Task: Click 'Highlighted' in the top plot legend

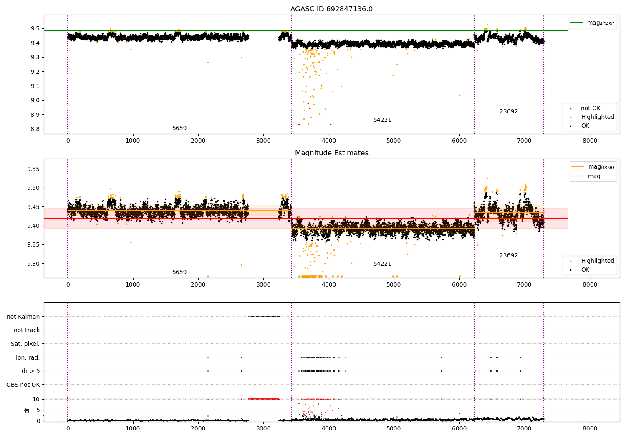Action: coord(598,117)
